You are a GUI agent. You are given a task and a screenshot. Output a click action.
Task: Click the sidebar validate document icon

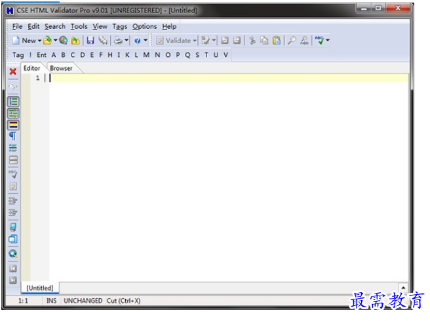coord(13,187)
